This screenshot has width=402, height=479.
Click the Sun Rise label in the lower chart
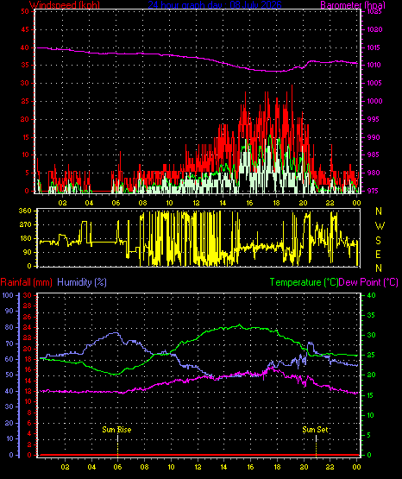116,430
